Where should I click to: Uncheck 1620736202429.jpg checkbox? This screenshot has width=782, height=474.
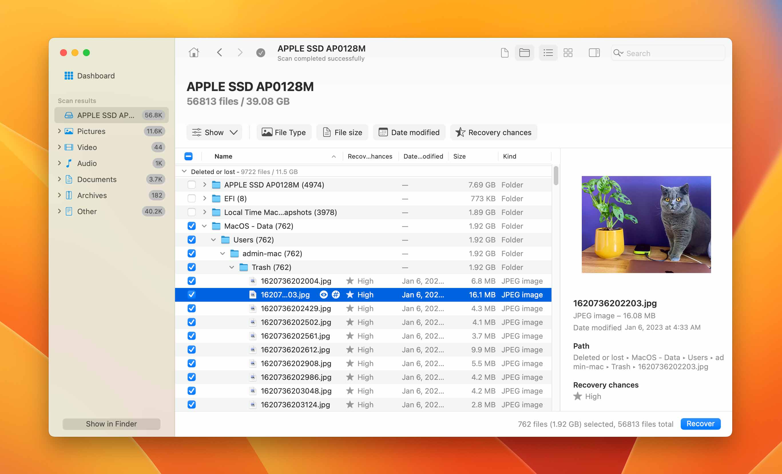[x=192, y=309]
